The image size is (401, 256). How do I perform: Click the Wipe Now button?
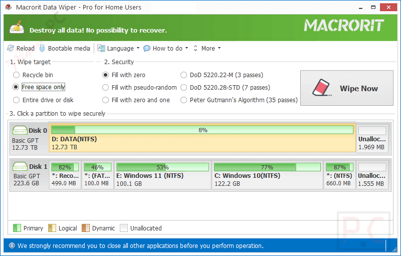pos(346,88)
